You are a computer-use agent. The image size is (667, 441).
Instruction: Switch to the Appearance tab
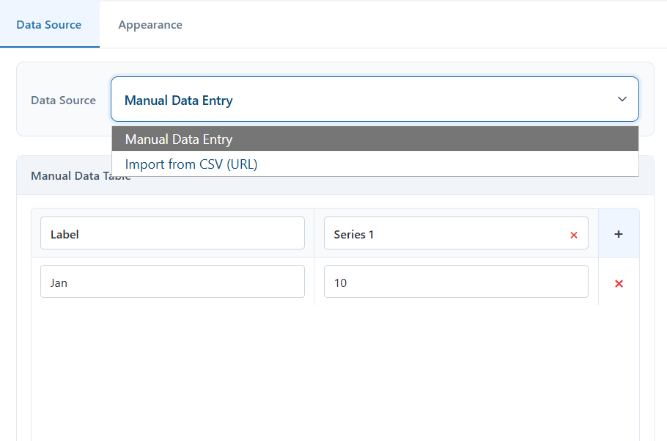(x=150, y=25)
